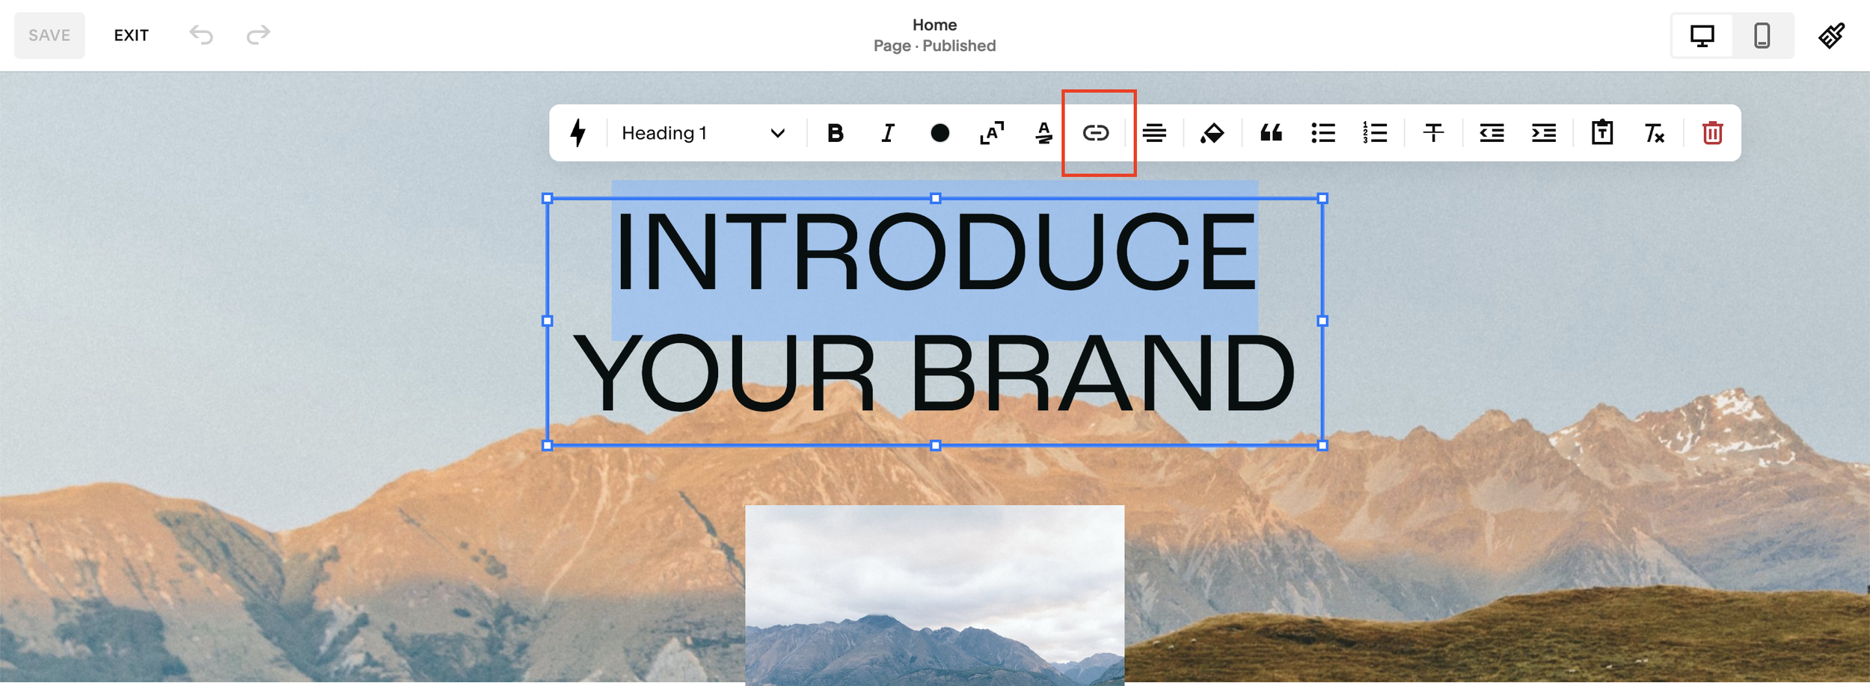
Task: Open the text size scaling tool
Action: [x=992, y=133]
